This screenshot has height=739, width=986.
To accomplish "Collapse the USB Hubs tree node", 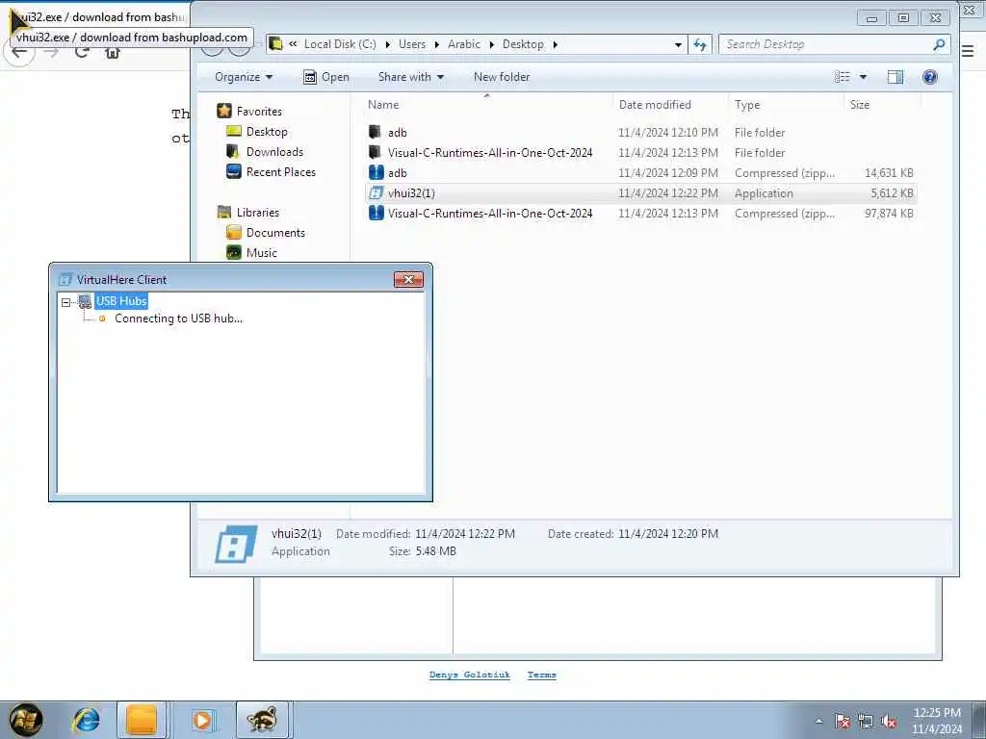I will (x=66, y=302).
